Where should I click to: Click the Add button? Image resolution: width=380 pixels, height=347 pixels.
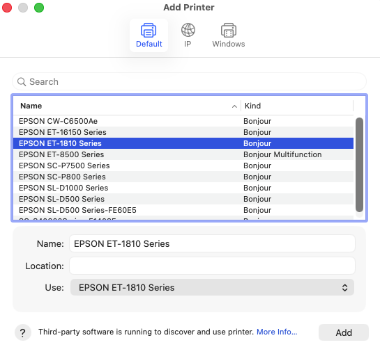(x=344, y=332)
